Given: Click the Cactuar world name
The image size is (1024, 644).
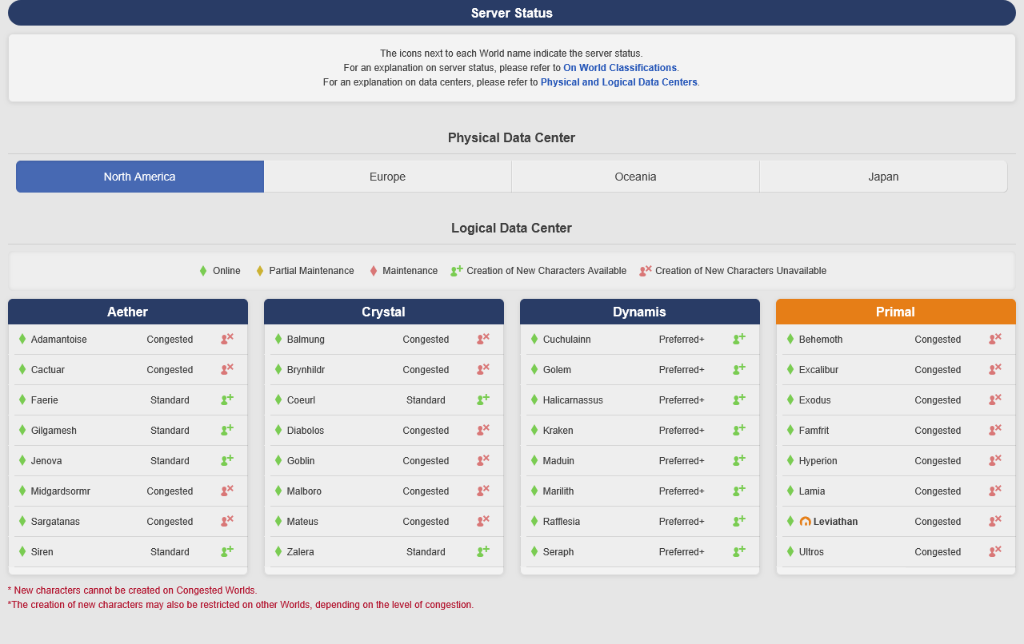Looking at the screenshot, I should (x=48, y=370).
